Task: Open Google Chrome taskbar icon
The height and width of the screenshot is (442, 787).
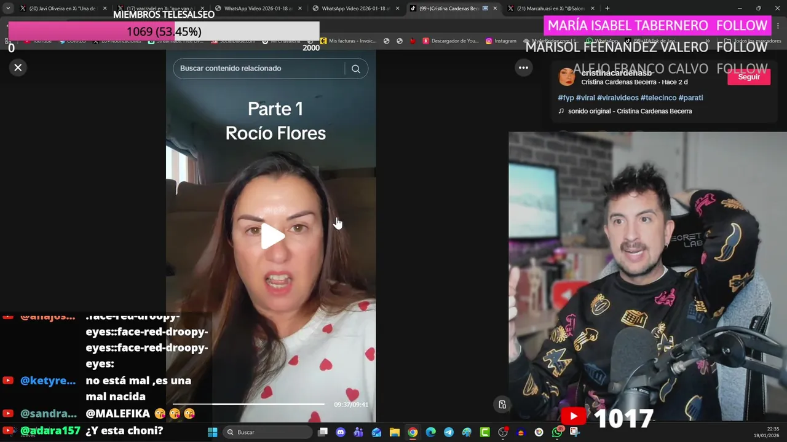Action: tap(413, 432)
